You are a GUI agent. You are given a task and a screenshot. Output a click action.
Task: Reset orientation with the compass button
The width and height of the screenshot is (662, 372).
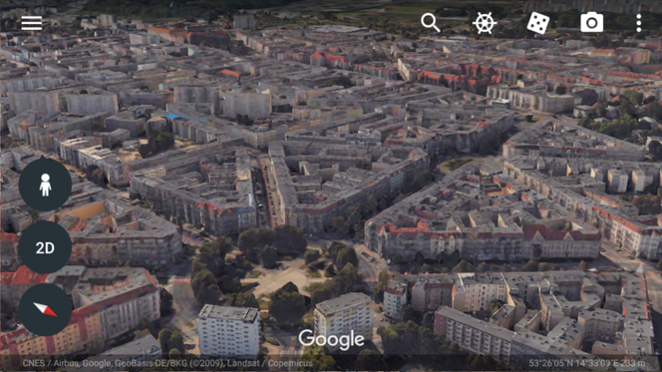pyautogui.click(x=45, y=309)
